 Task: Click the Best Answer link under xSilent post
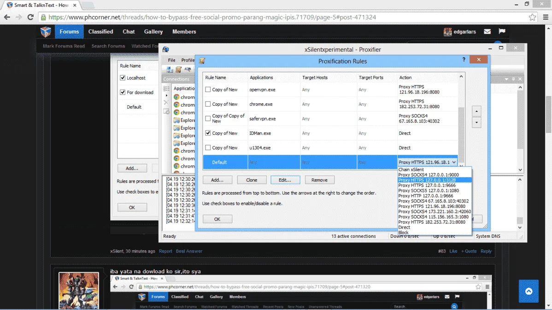point(189,251)
